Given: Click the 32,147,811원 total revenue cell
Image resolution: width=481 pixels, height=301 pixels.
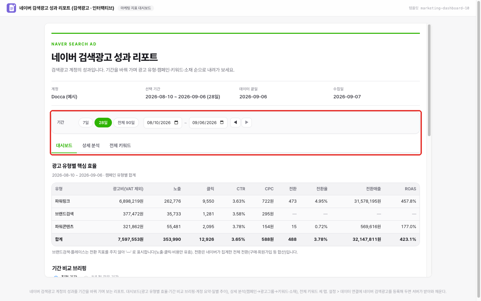Looking at the screenshot, I should 367,239.
